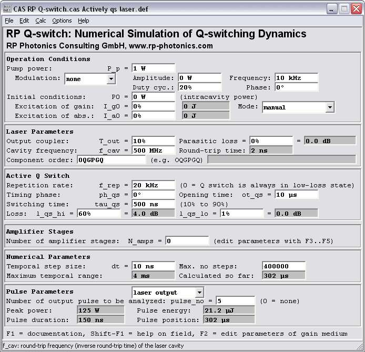This screenshot has height=352, width=365.
Task: Click the Parasitic loss percent field
Action: click(x=271, y=141)
